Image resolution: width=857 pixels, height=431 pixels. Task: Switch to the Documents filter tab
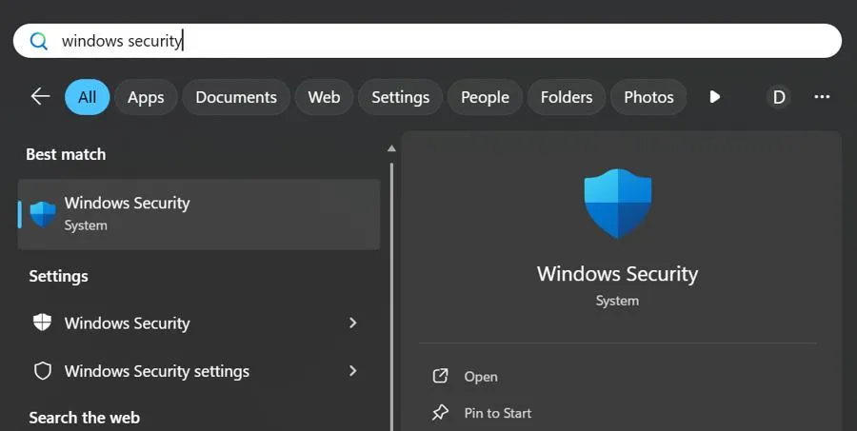pos(236,97)
